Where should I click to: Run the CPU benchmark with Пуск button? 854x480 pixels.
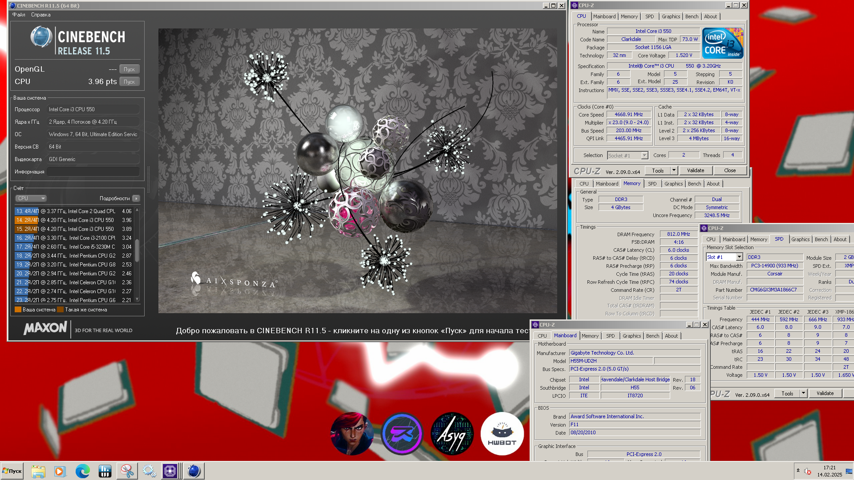(x=130, y=81)
